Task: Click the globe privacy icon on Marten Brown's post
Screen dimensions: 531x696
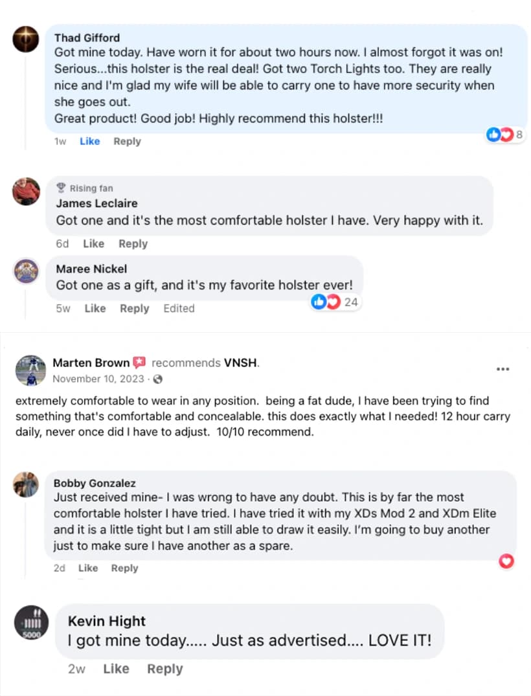Action: pyautogui.click(x=157, y=379)
